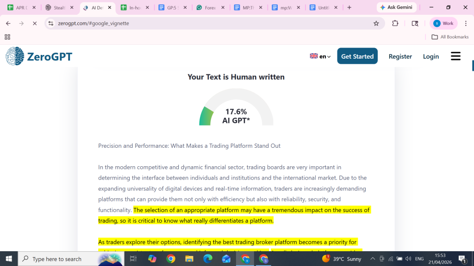View site information in address bar
This screenshot has width=474, height=266.
point(51,24)
